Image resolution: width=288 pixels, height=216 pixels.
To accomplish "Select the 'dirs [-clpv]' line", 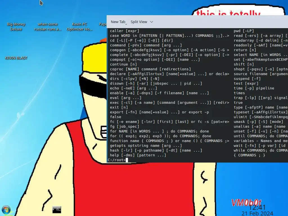I will 135,79.
